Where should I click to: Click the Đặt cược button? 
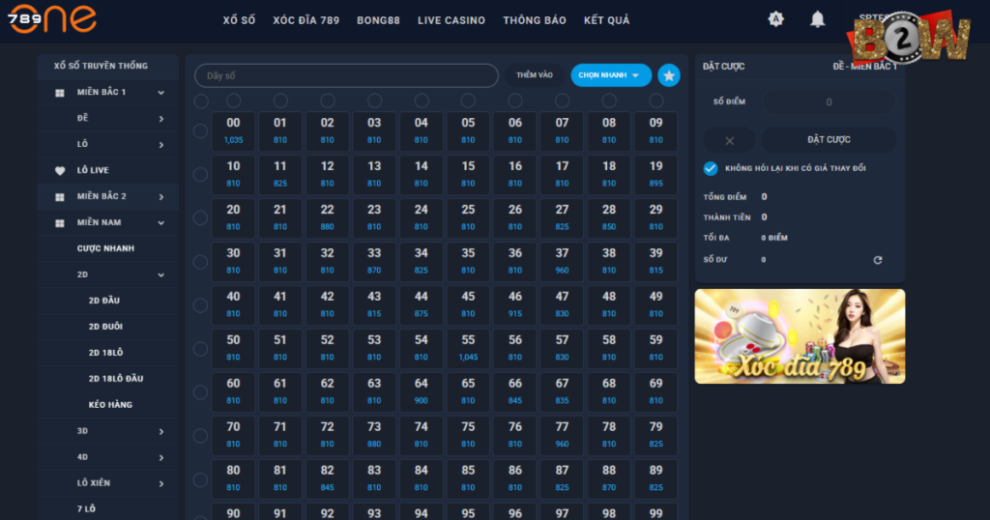tap(829, 140)
